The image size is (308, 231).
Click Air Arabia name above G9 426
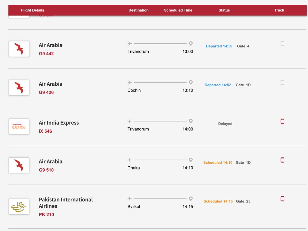pos(51,84)
